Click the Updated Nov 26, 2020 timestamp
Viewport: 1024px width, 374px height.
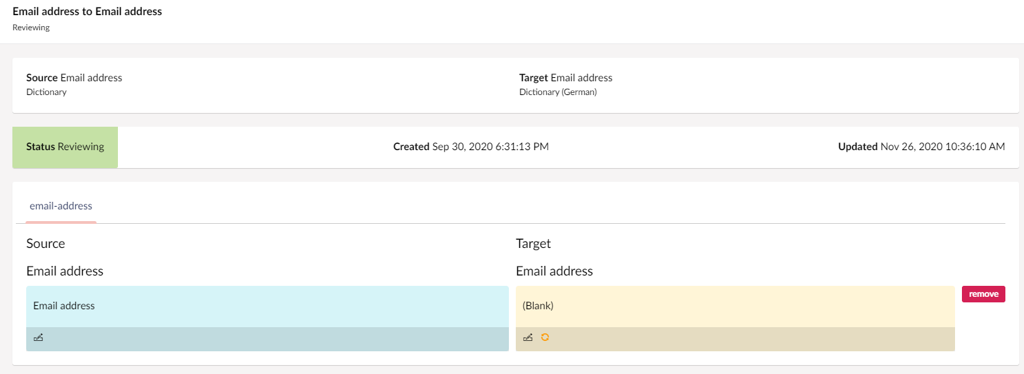(921, 147)
